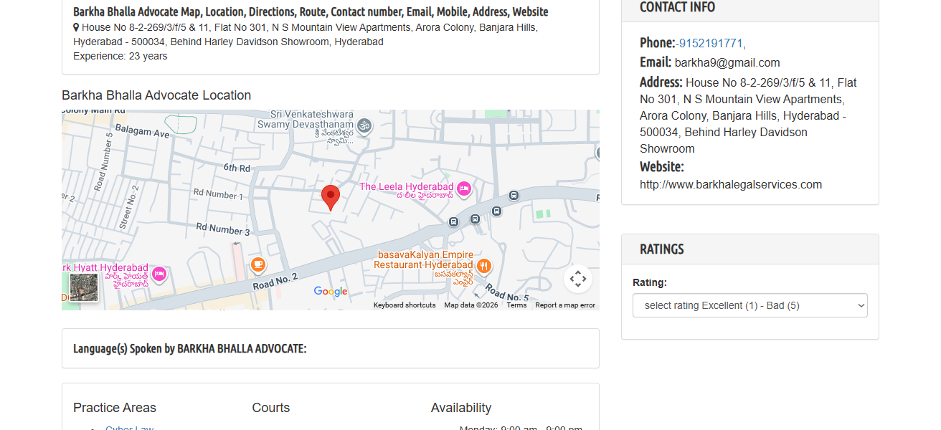Click The Leela Hyderabad hotel marker icon
The width and height of the screenshot is (941, 430).
463,188
